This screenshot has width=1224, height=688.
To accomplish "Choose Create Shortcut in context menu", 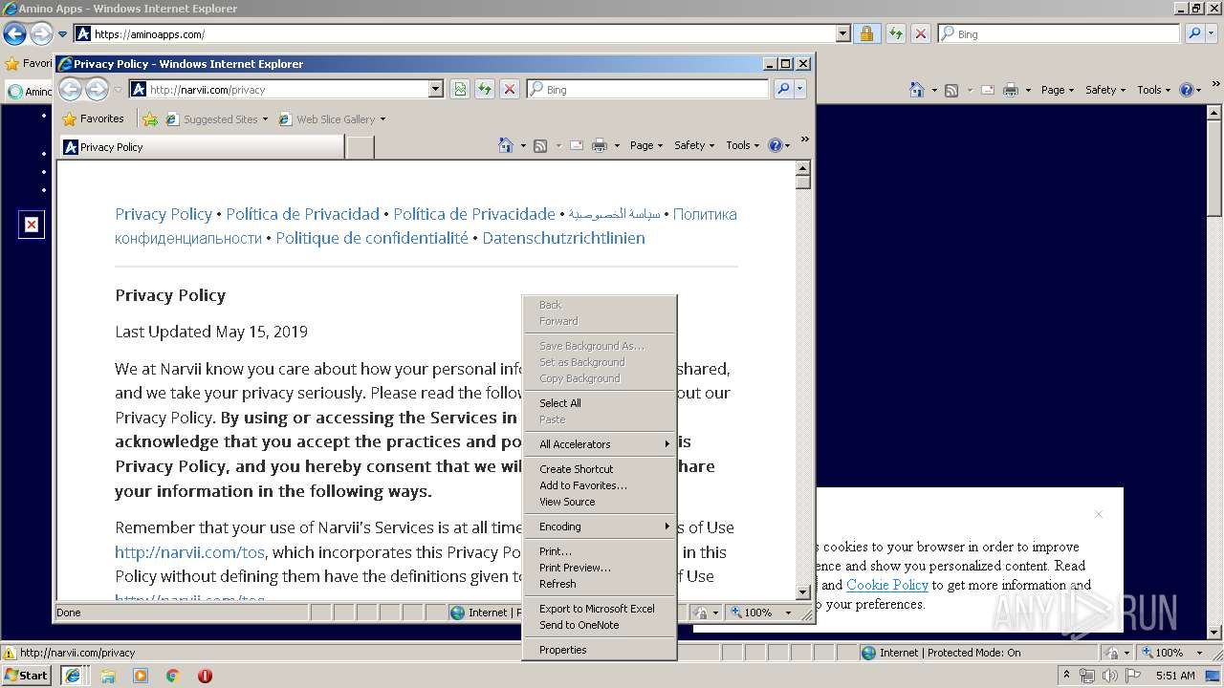I will pyautogui.click(x=600, y=469).
